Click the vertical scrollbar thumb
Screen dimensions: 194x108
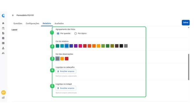(188, 67)
